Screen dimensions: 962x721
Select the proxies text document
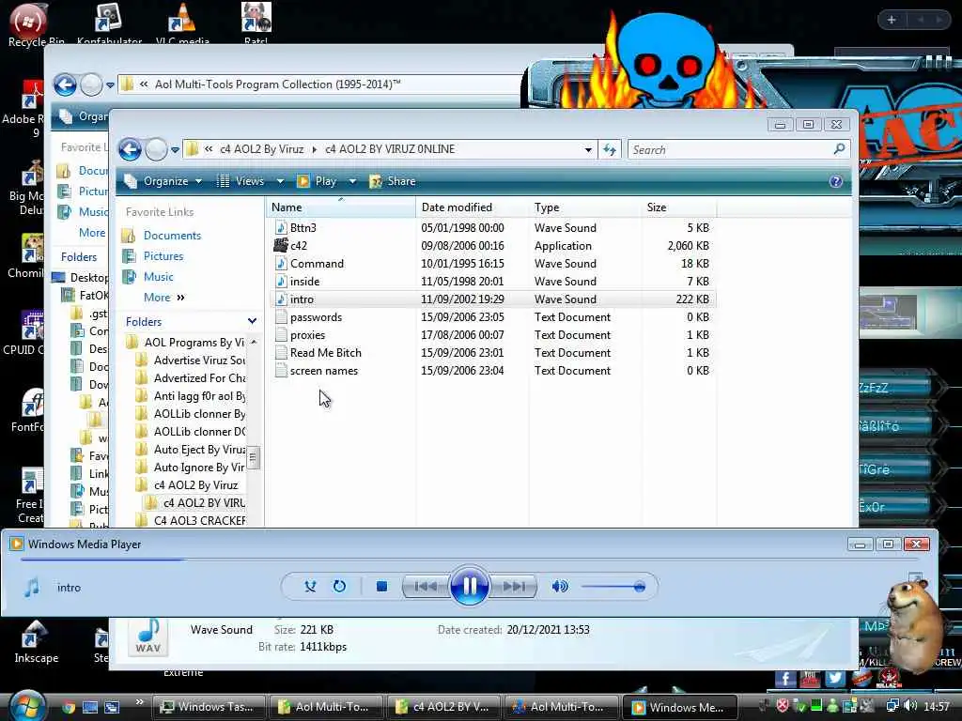(492, 335)
